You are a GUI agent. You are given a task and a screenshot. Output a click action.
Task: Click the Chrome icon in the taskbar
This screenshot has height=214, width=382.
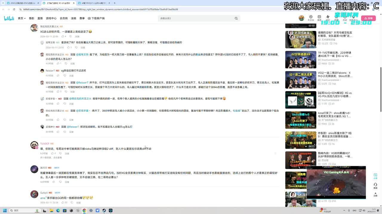point(84,210)
